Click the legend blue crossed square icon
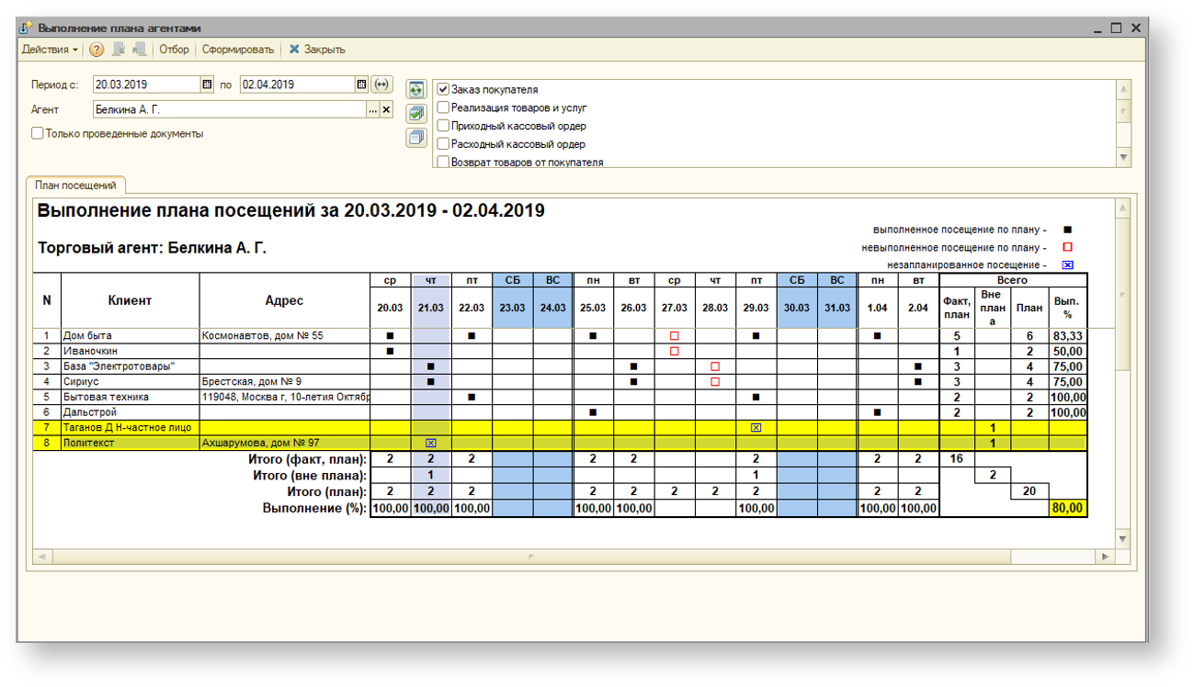 point(1067,265)
